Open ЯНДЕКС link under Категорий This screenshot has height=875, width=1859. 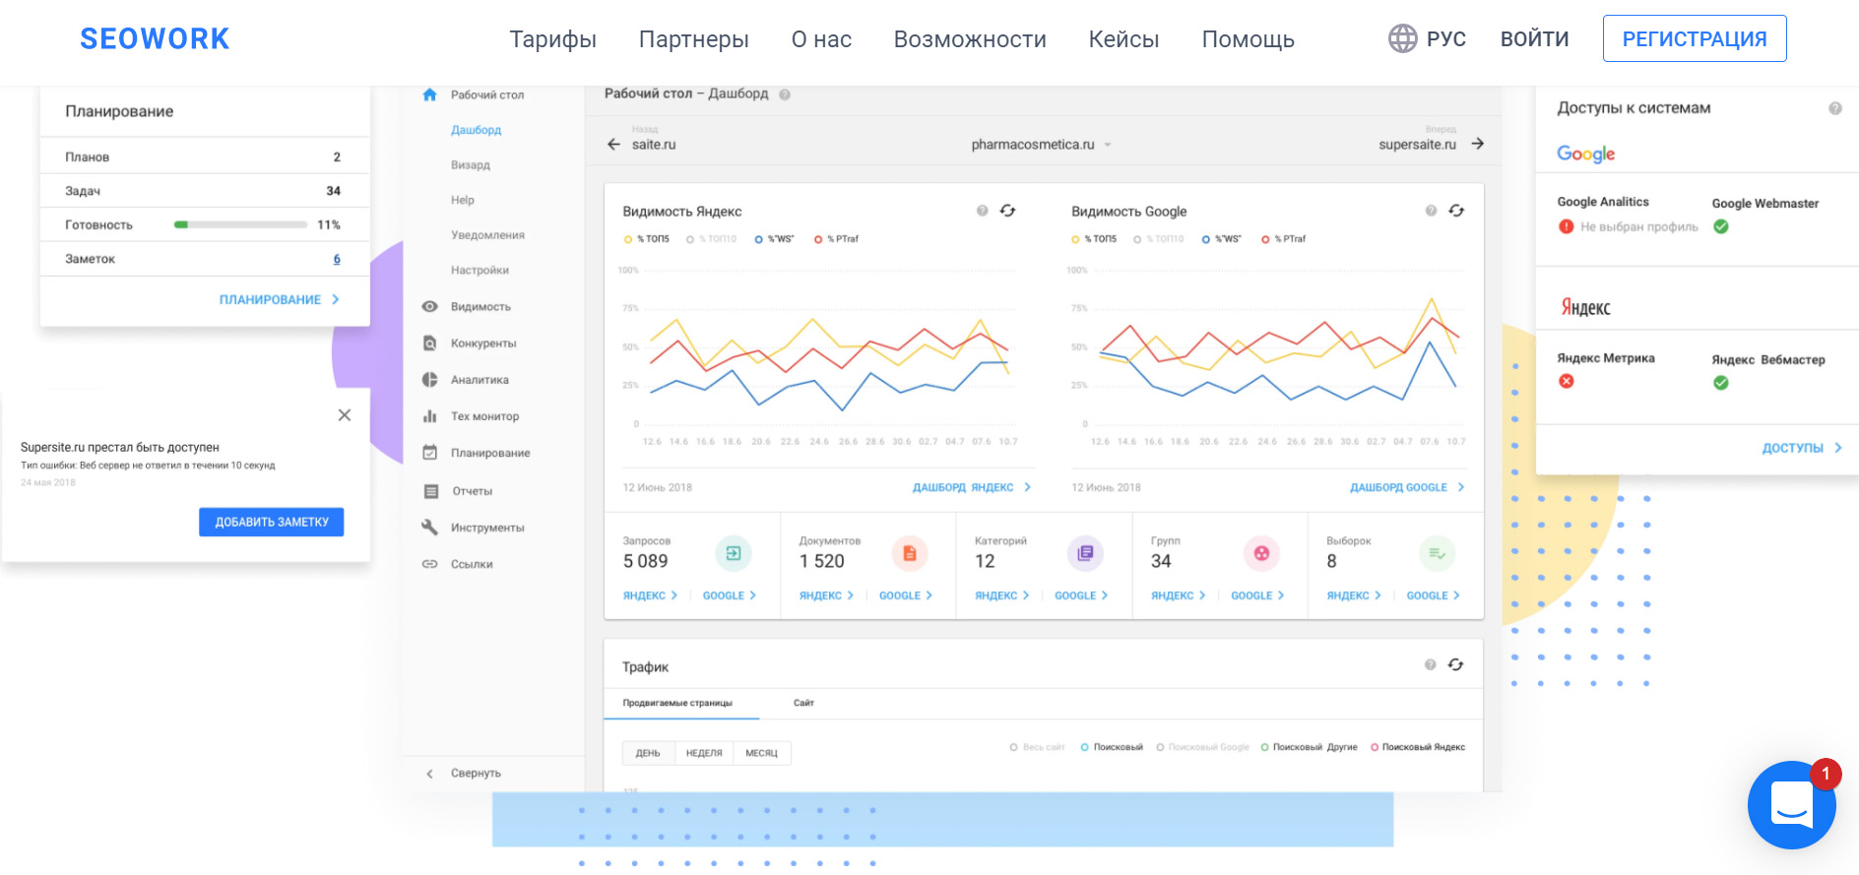click(1002, 595)
